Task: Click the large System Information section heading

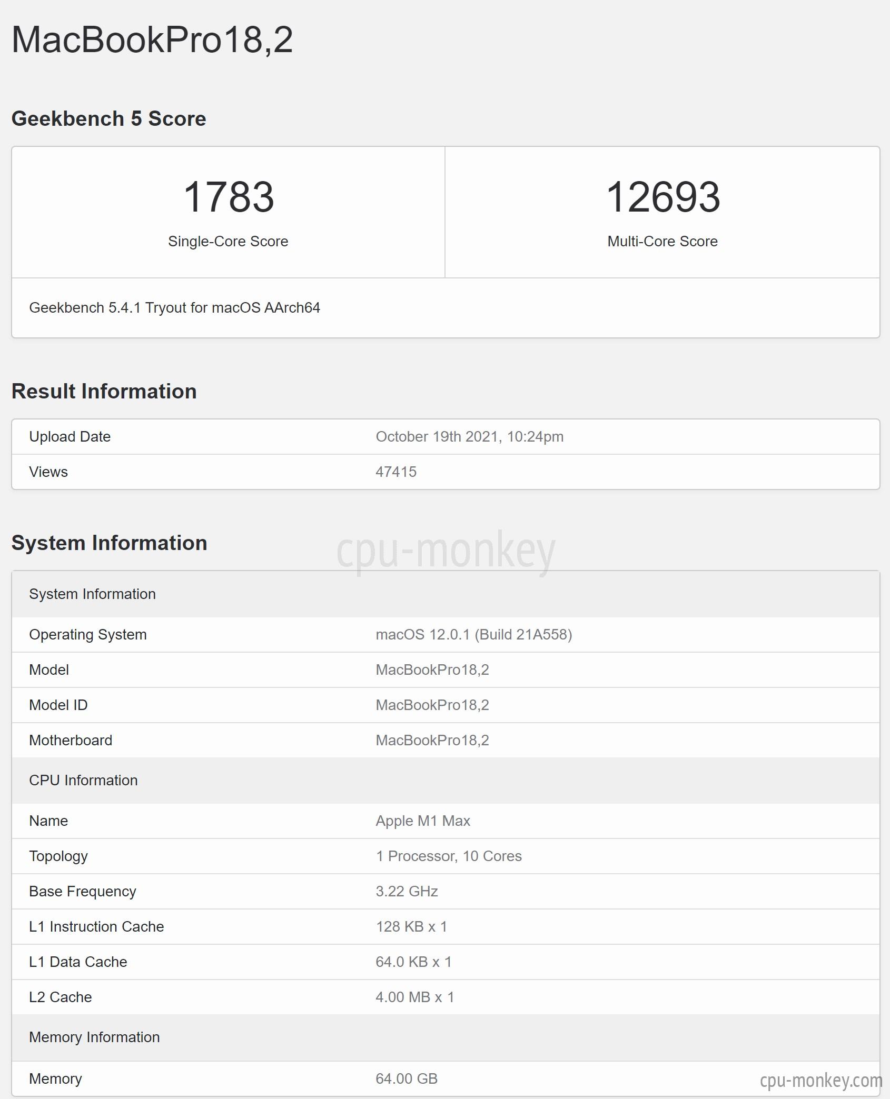Action: pos(109,543)
